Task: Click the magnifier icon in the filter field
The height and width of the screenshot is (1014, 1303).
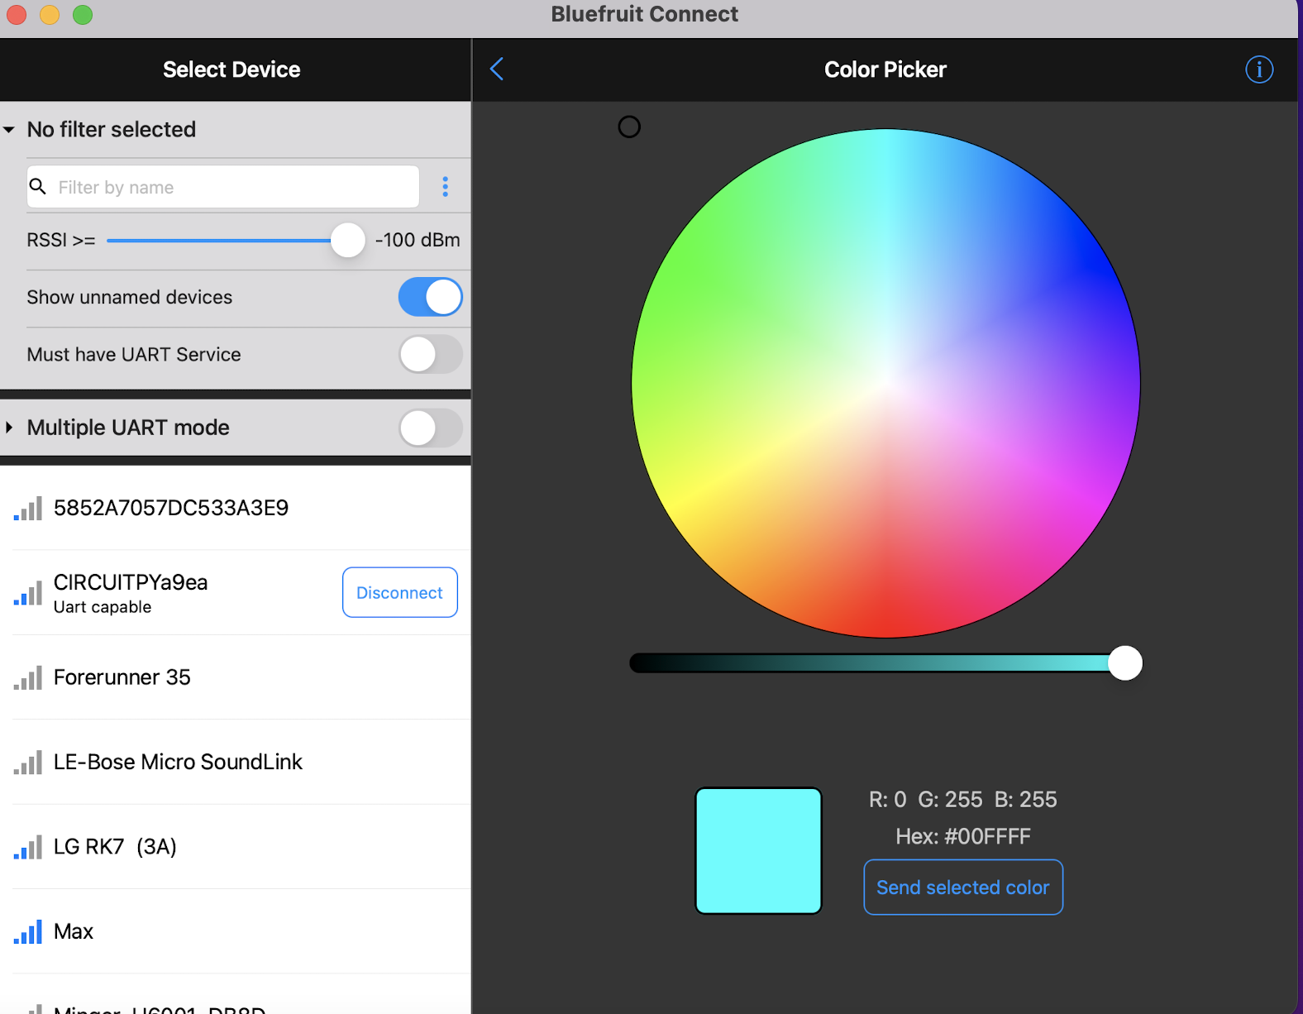Action: coord(38,186)
